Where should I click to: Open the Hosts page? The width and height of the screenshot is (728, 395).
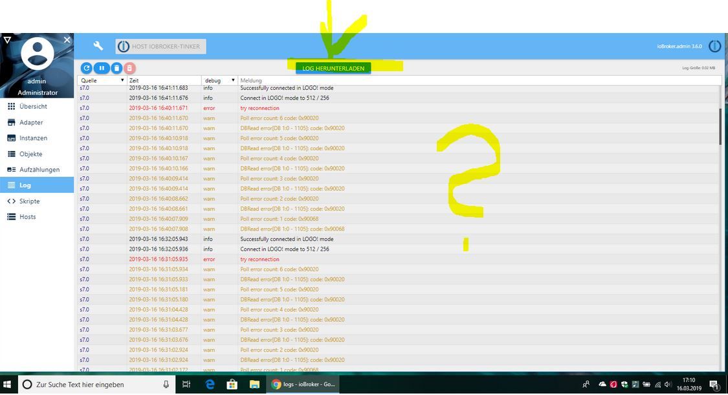pos(37,217)
